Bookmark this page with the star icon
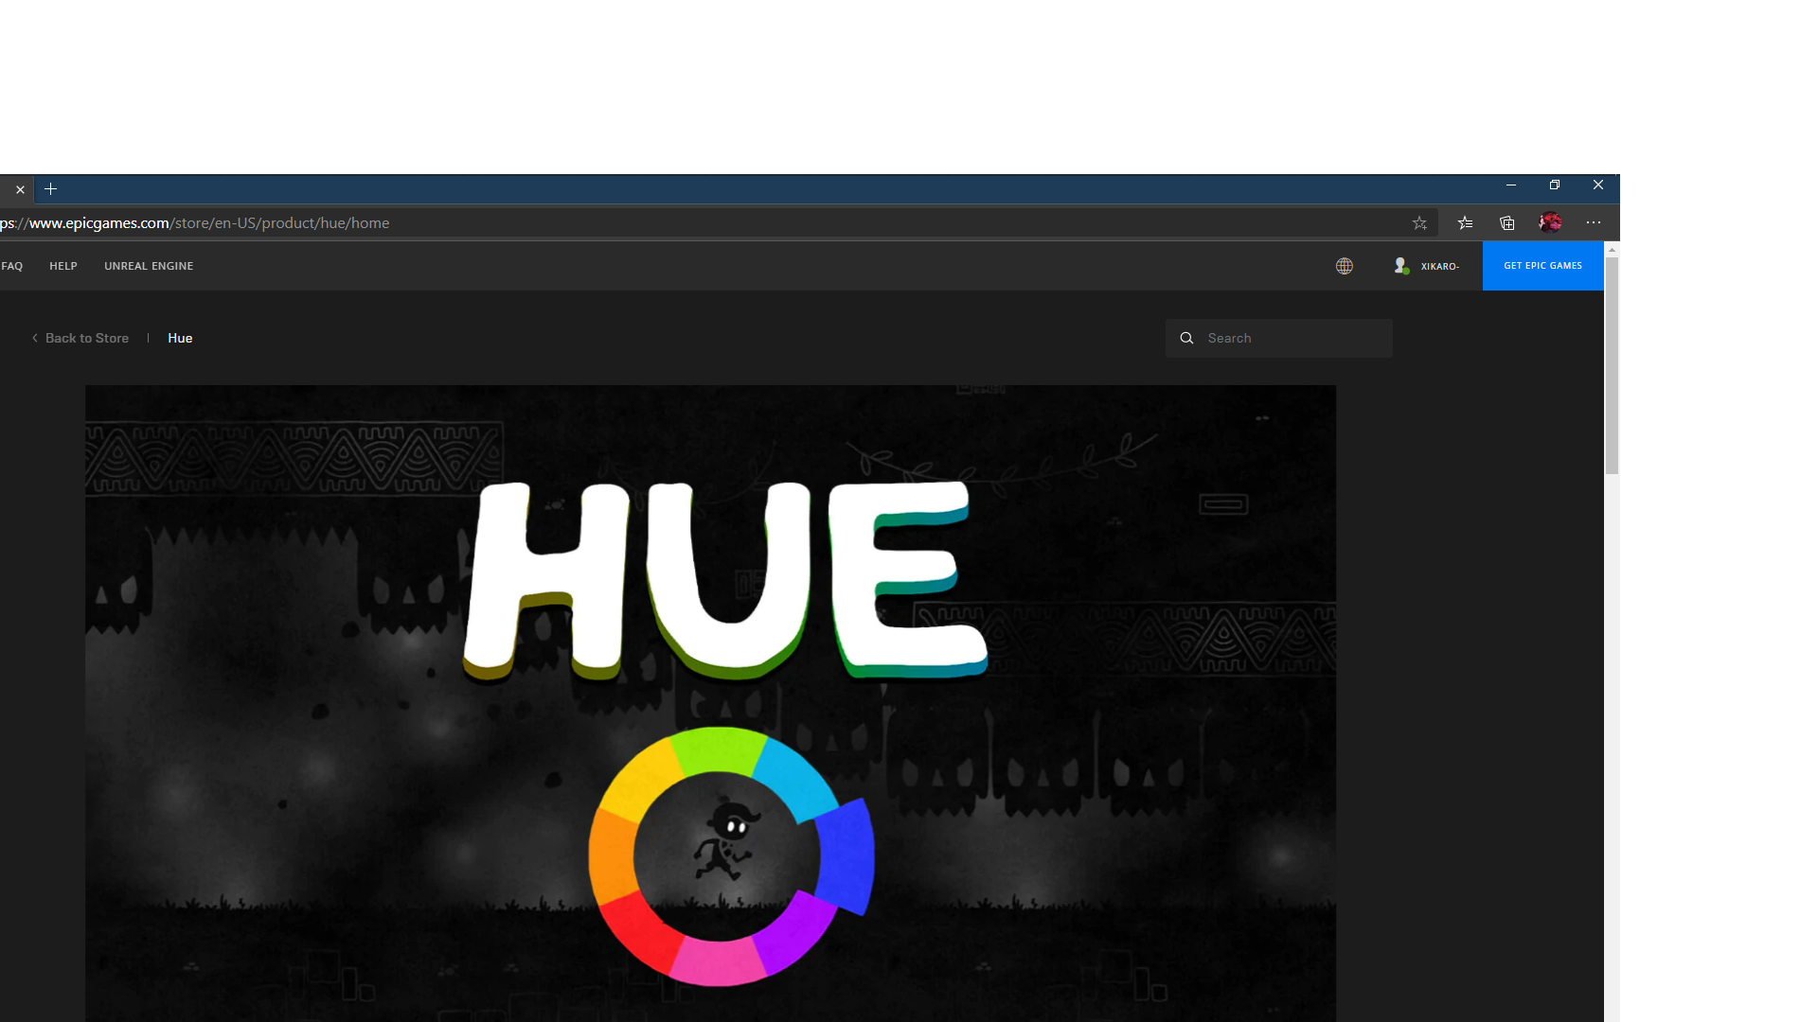Image resolution: width=1818 pixels, height=1022 pixels. [1419, 223]
